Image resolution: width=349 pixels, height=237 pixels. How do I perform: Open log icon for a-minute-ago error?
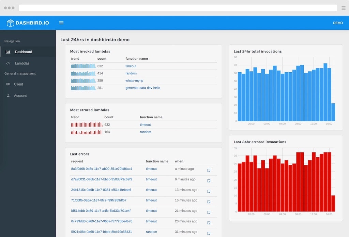click(209, 170)
